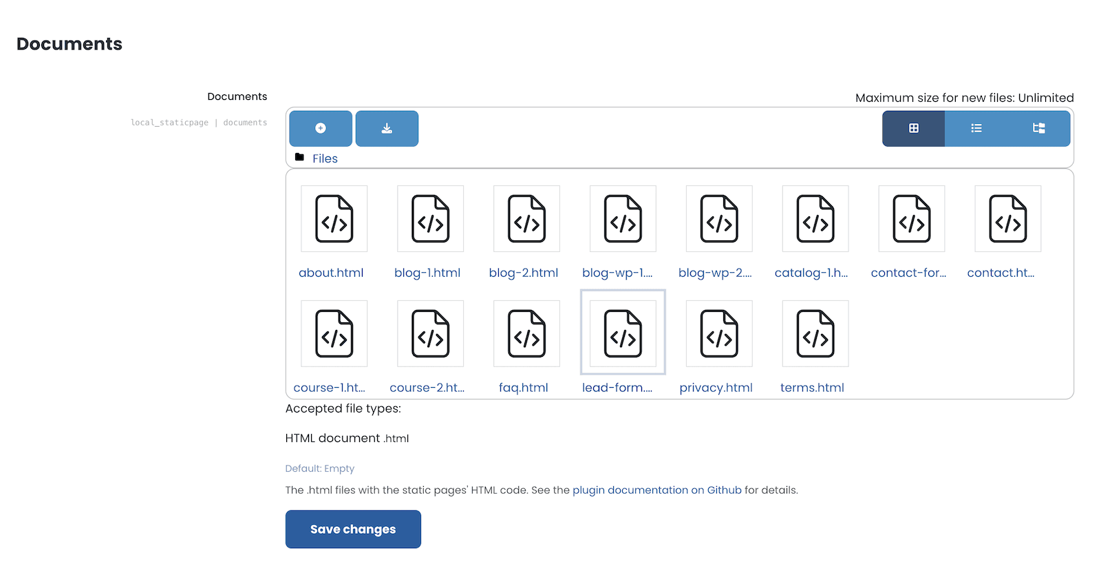Screen dimensions: 1101x573
Task: Click the Default: Empty text
Action: [320, 468]
